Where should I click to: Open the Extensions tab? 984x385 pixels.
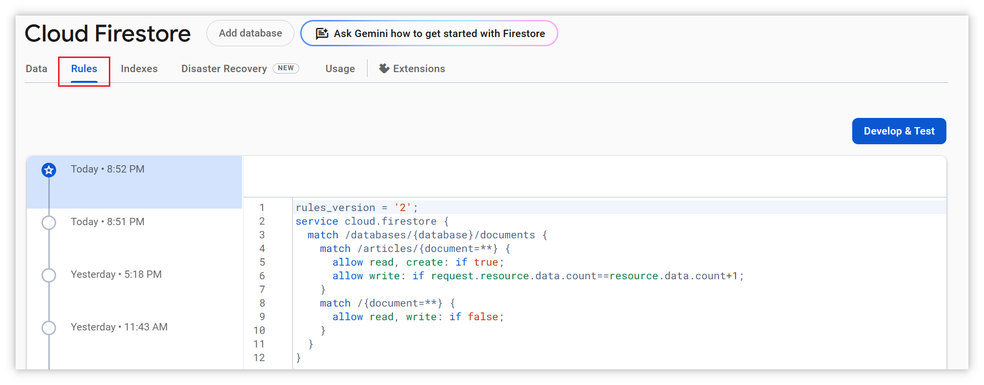(419, 69)
